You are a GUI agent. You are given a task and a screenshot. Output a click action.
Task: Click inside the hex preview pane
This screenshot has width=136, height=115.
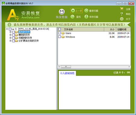[94, 93]
